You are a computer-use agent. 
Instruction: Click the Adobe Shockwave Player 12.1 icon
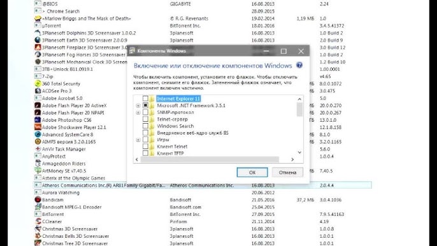click(38, 127)
